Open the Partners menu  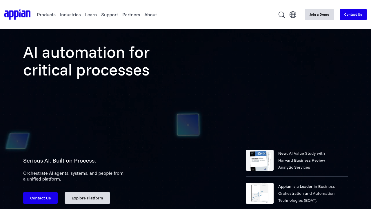tap(131, 15)
